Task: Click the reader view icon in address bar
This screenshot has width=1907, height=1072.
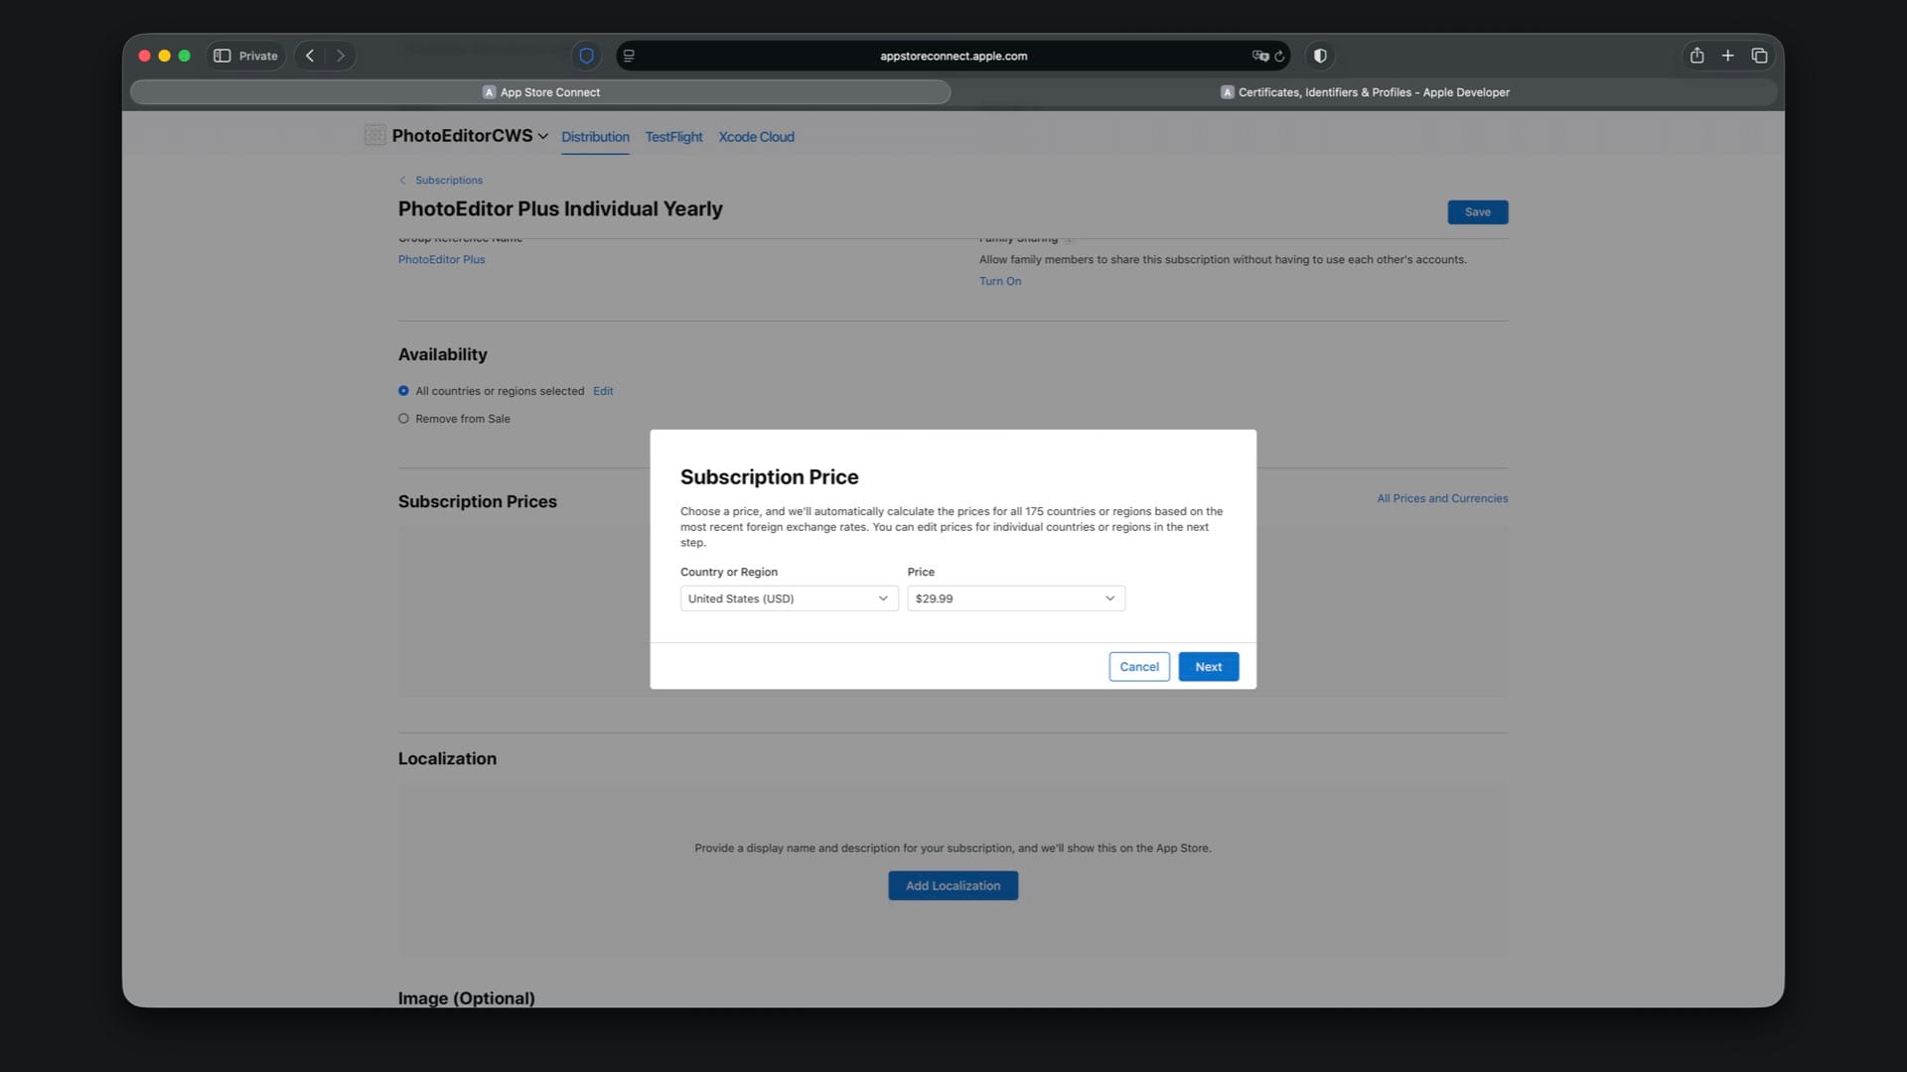Action: tap(629, 56)
